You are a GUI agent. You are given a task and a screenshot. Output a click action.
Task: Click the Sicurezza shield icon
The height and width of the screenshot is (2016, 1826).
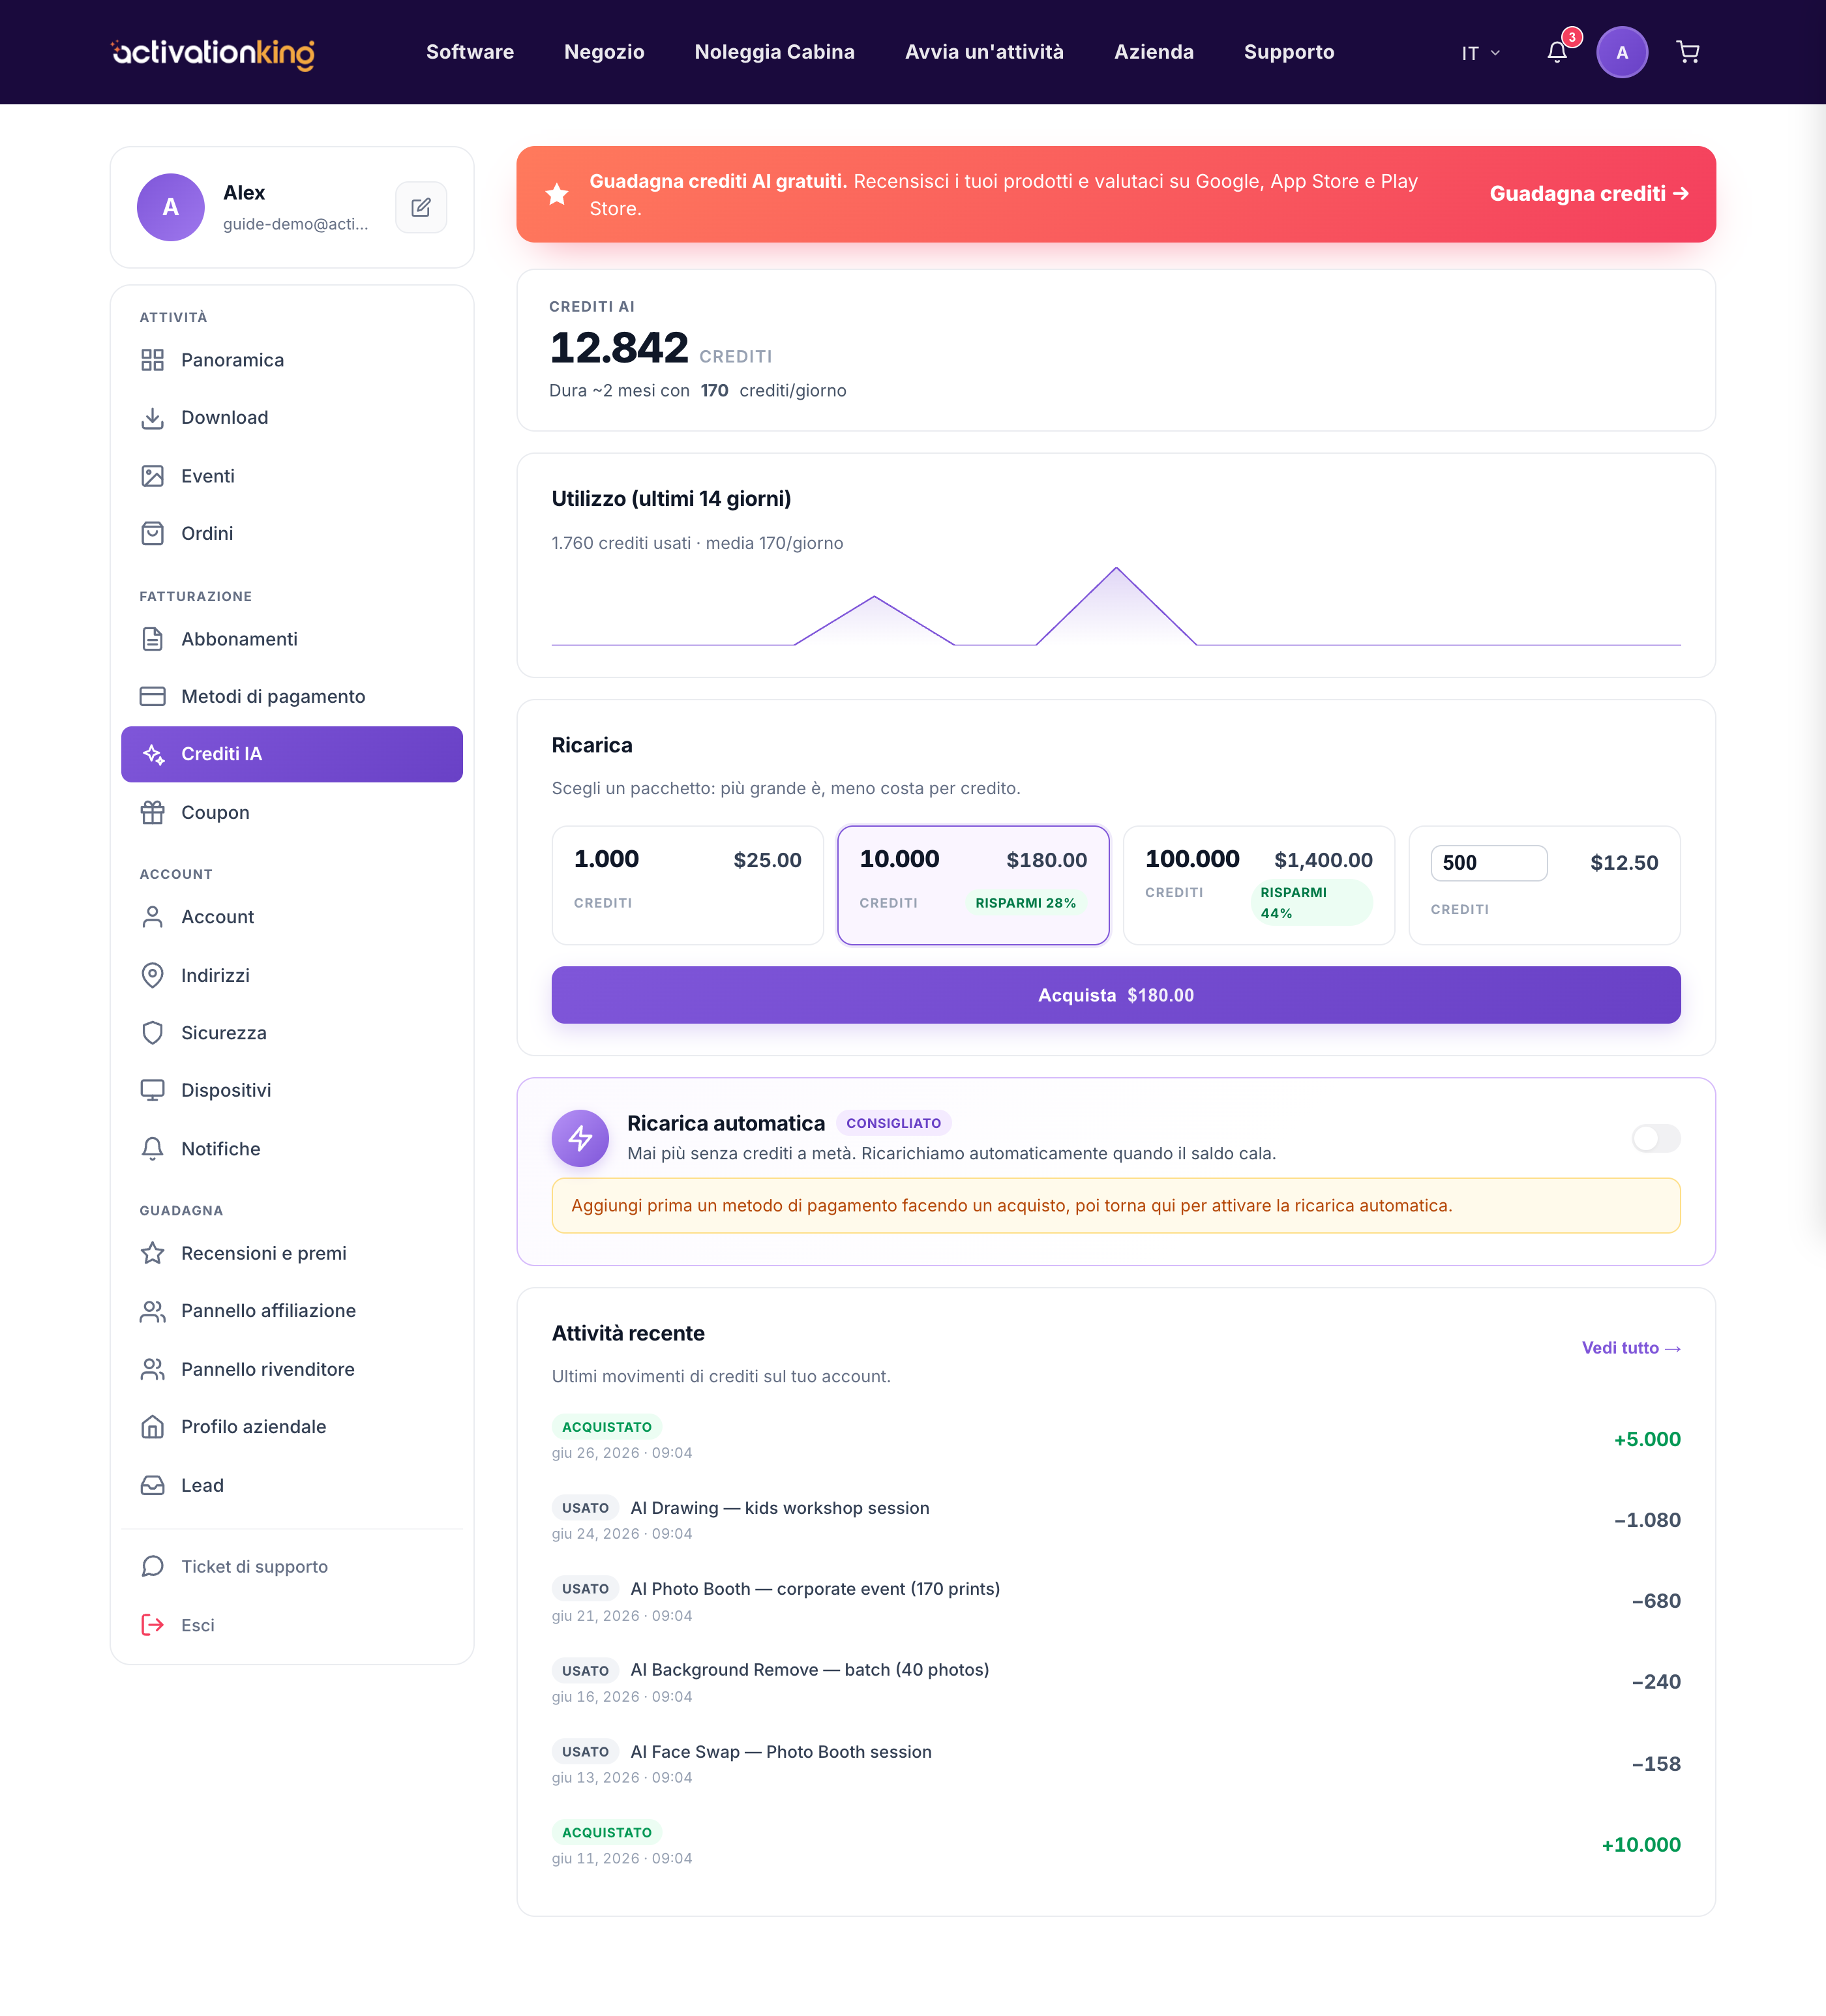(152, 1033)
